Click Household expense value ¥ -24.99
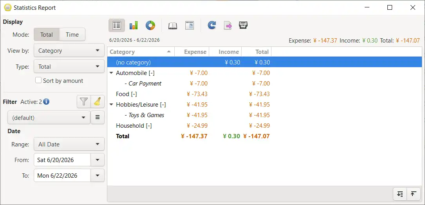This screenshot has height=205, width=425. pos(197,126)
